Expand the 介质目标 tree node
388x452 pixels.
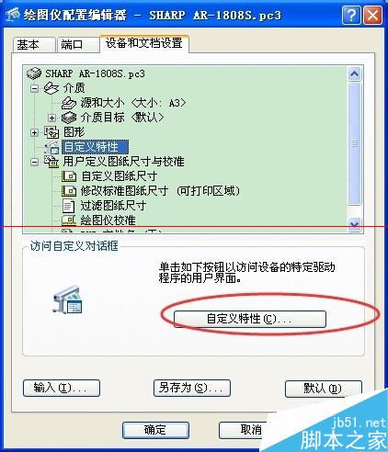52,118
